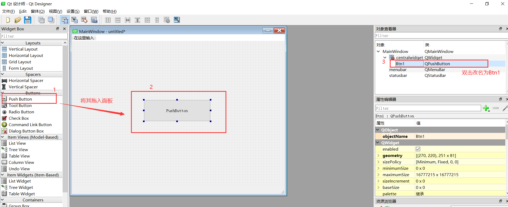Float the 资源浏览器 panel
The width and height of the screenshot is (508, 207).
pyautogui.click(x=501, y=201)
